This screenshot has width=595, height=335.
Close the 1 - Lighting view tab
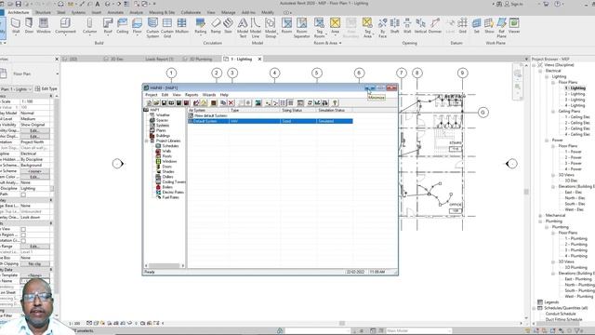tap(260, 59)
